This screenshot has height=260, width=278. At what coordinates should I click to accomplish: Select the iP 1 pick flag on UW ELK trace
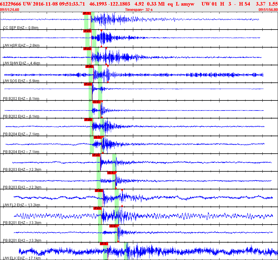pos(104,244)
